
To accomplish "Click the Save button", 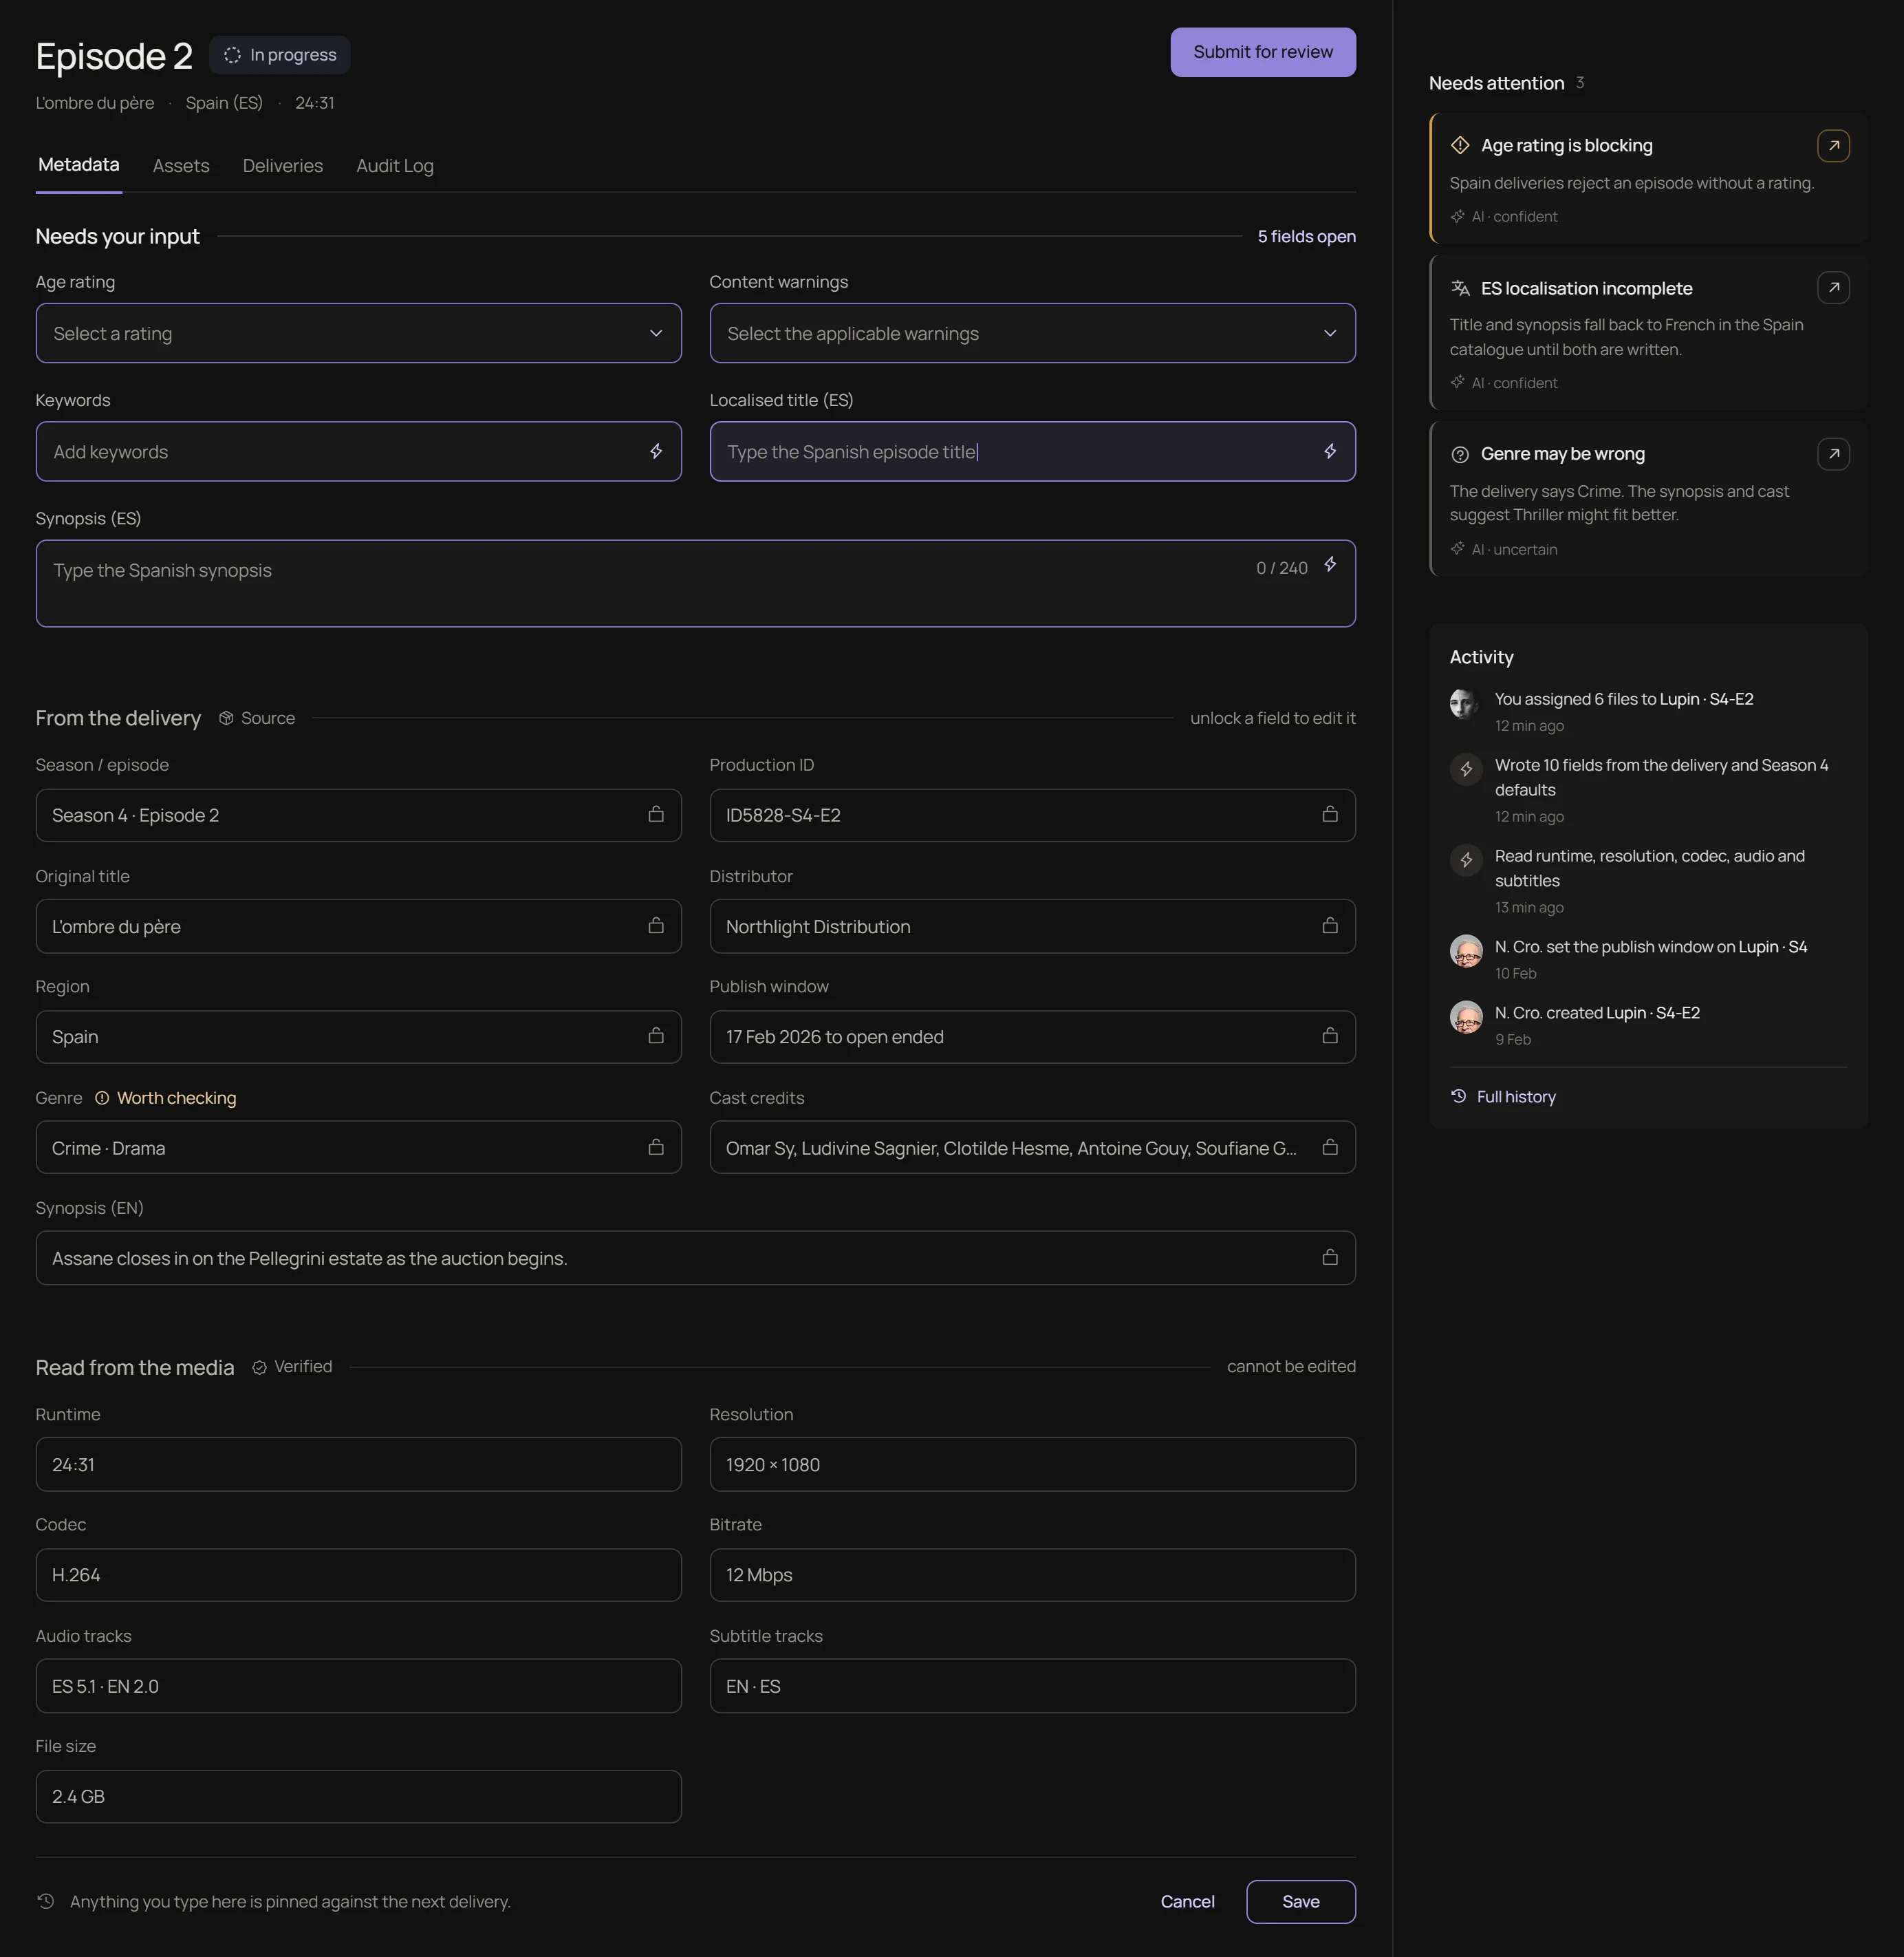I will (x=1300, y=1901).
